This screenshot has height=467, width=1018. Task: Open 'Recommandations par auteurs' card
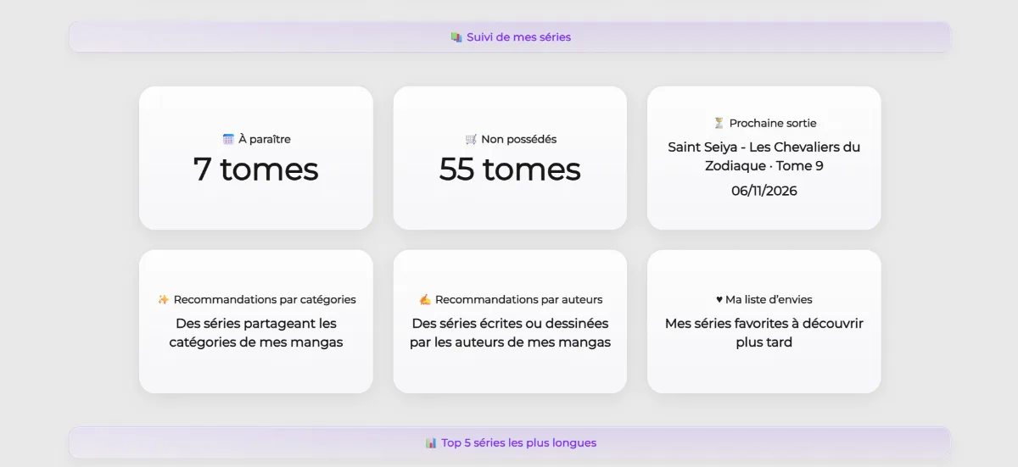coord(510,321)
